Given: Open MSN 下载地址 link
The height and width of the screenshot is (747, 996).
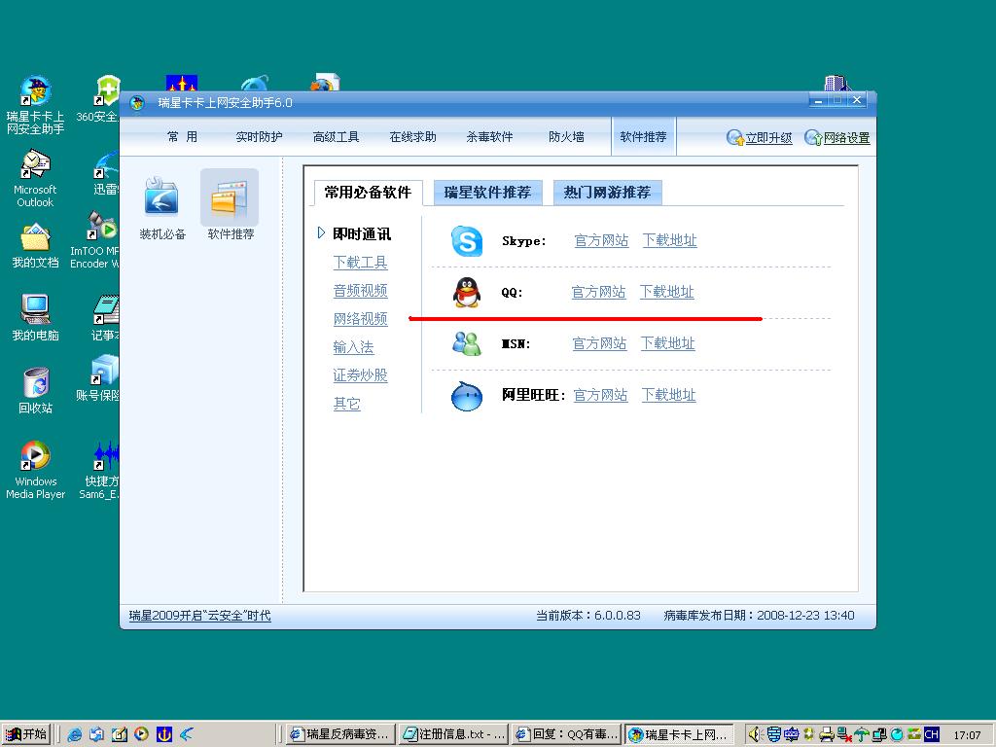Looking at the screenshot, I should 668,343.
